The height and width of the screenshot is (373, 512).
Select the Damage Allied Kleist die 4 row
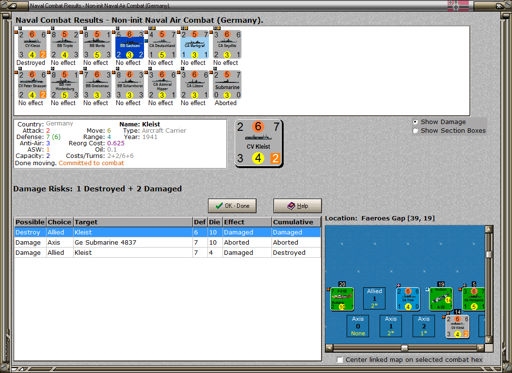[x=167, y=252]
